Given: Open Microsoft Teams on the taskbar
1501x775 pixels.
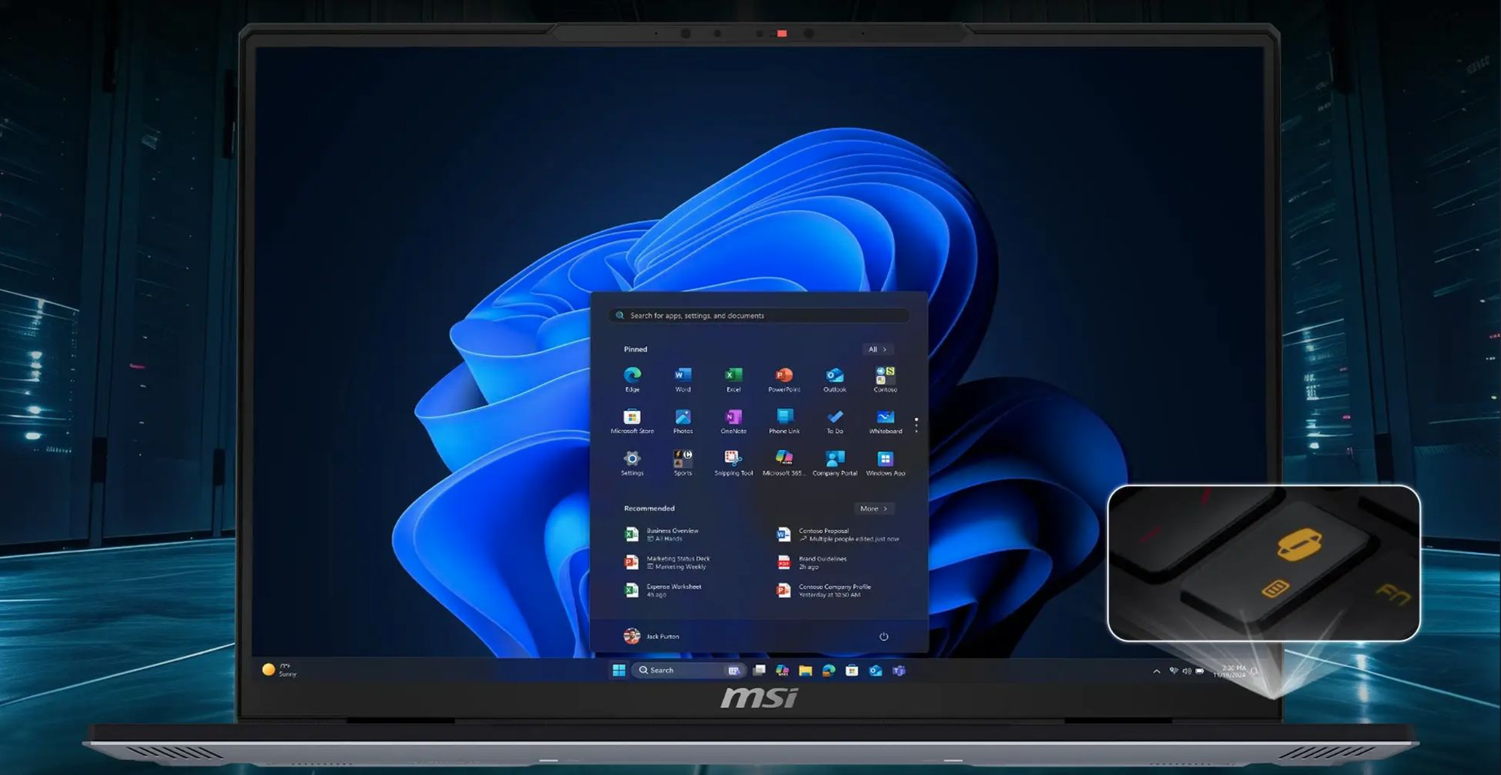Looking at the screenshot, I should tap(899, 670).
